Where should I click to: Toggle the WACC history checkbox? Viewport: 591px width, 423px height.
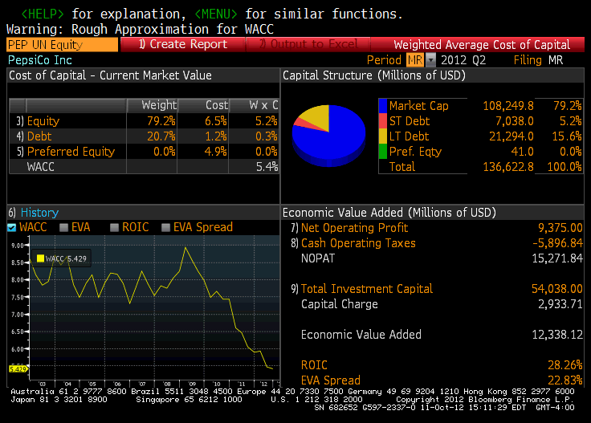[12, 227]
